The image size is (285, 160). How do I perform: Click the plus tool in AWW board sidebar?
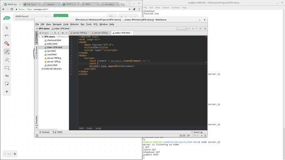click(7, 92)
